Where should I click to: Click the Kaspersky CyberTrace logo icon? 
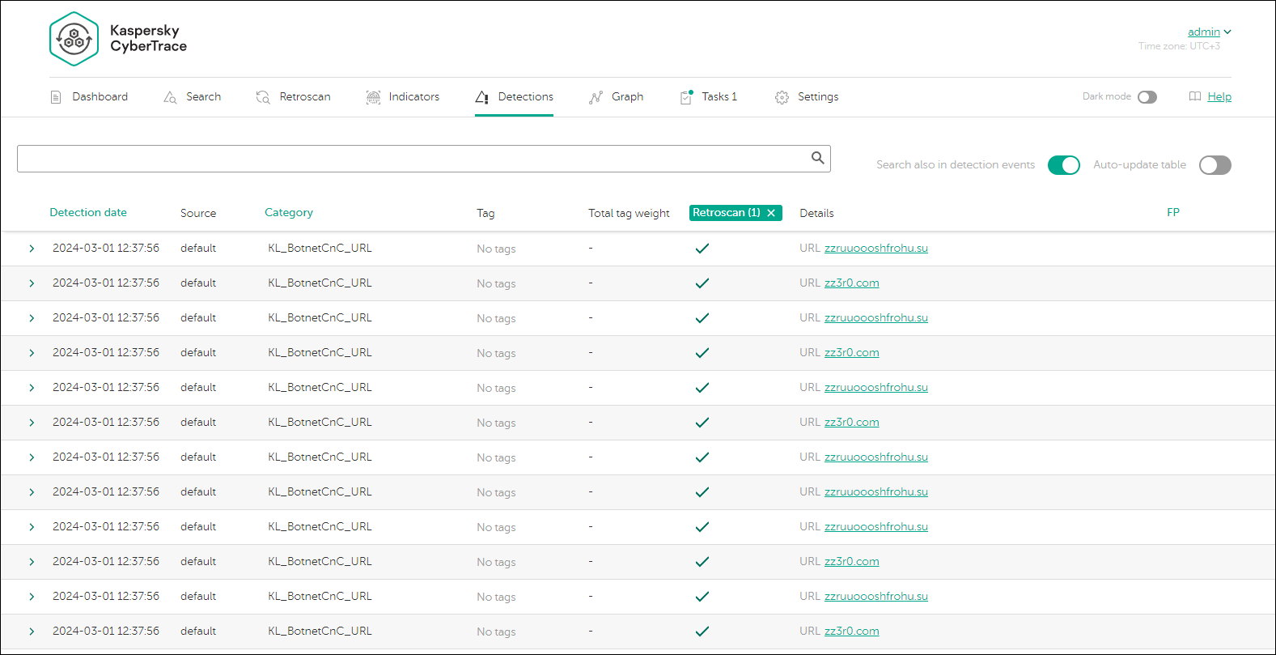pos(74,39)
